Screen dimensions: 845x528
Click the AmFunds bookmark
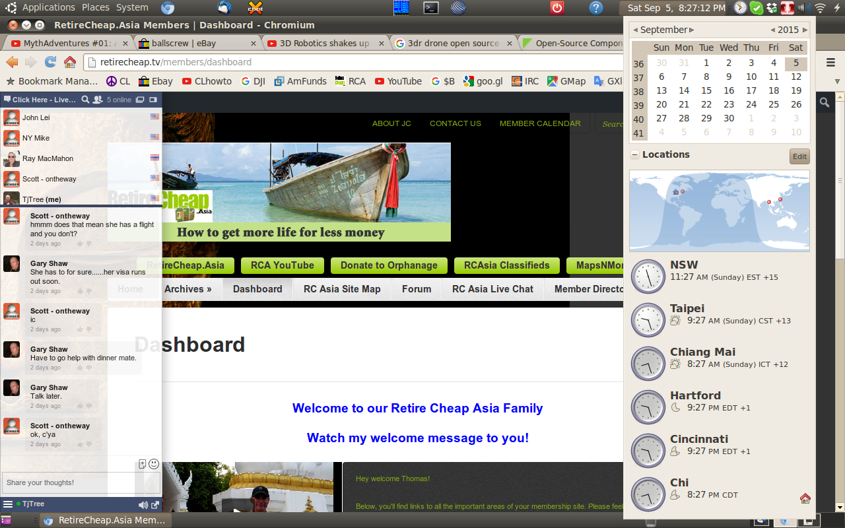click(x=300, y=81)
